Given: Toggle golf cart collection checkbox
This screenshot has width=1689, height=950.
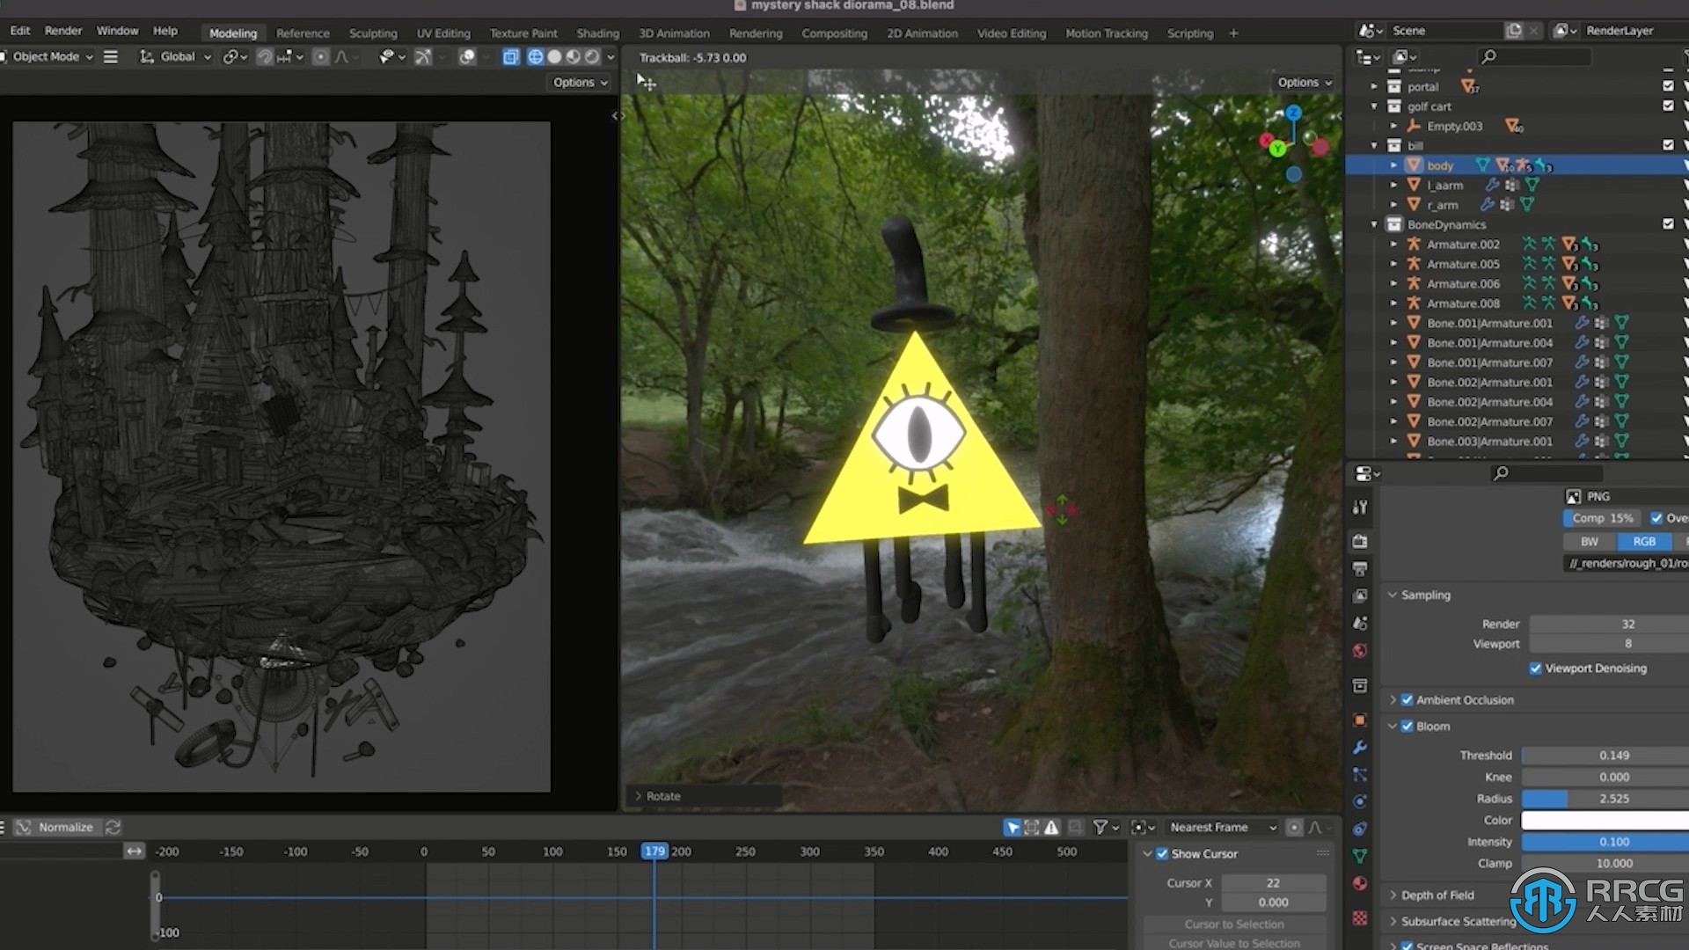Looking at the screenshot, I should coord(1668,106).
